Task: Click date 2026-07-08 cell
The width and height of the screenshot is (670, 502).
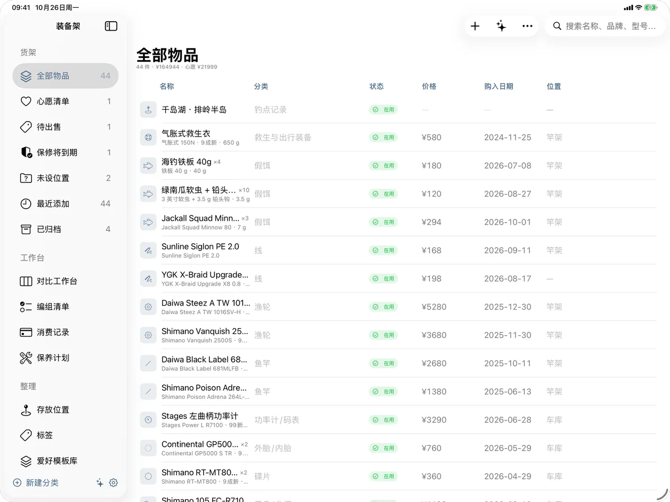Action: (x=508, y=166)
